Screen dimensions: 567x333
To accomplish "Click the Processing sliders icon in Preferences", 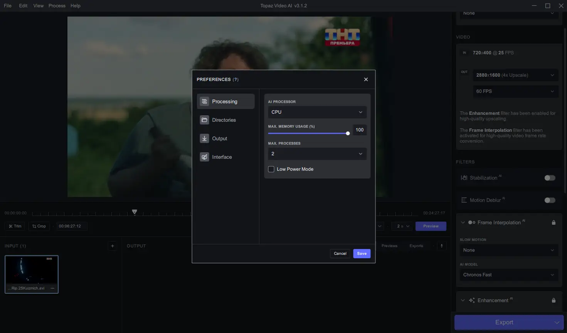I will [204, 101].
